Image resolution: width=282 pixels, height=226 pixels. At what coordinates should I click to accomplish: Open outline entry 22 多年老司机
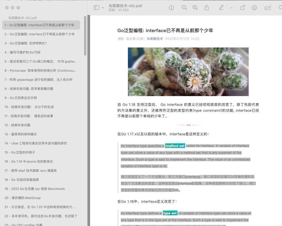point(41,216)
